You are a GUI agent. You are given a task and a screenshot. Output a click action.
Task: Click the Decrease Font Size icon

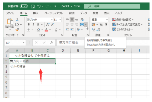click(x=53, y=25)
